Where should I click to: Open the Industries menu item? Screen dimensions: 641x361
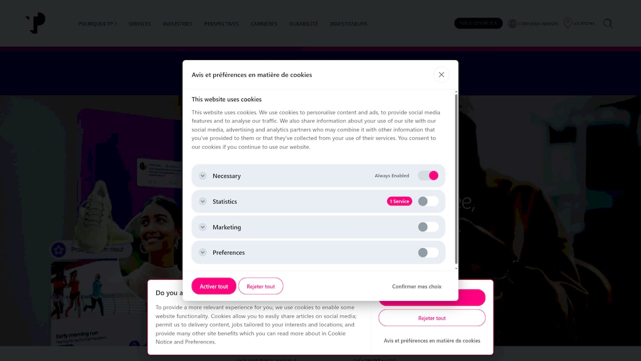(x=178, y=24)
